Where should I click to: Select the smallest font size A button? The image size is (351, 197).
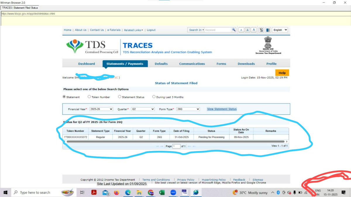[241, 30]
